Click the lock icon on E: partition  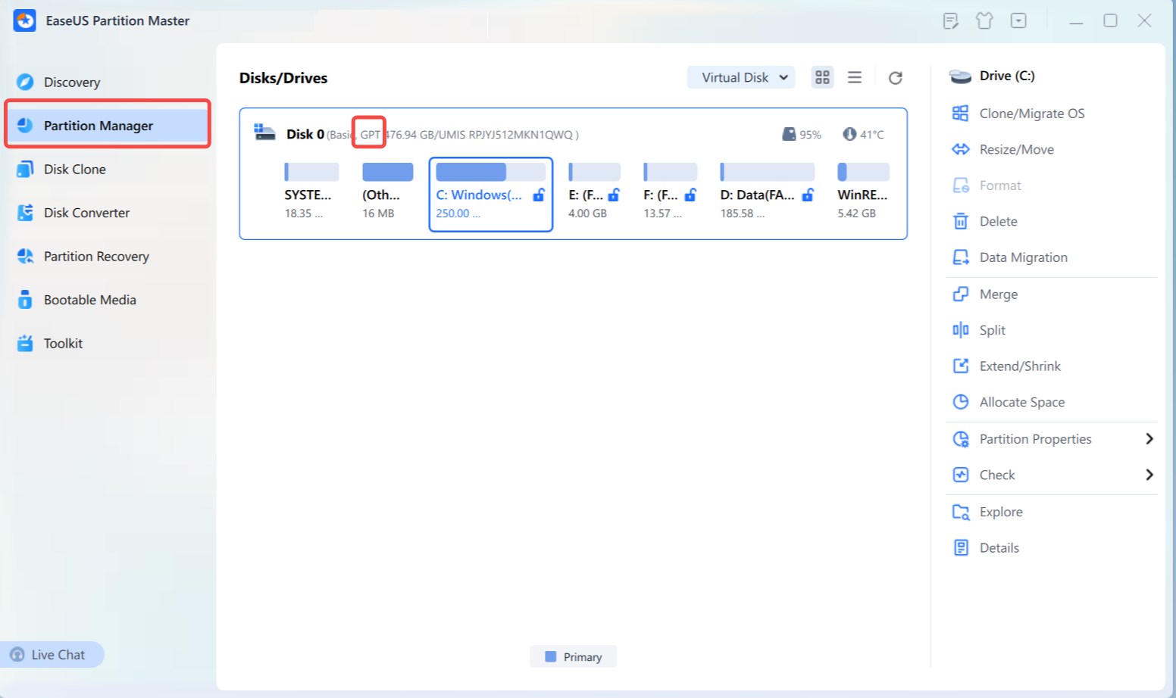coord(614,195)
